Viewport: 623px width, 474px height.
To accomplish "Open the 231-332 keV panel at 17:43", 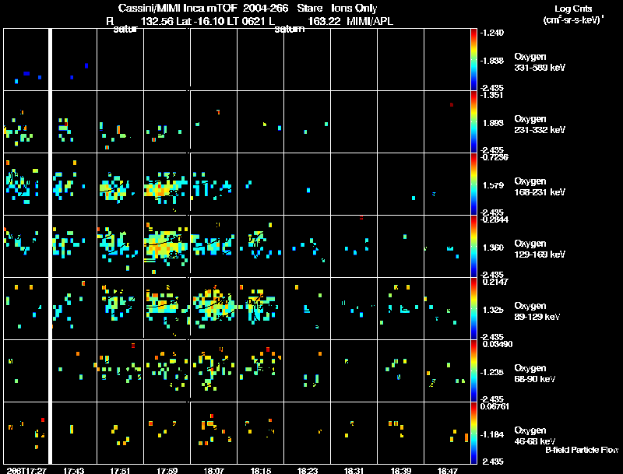I will (x=74, y=122).
